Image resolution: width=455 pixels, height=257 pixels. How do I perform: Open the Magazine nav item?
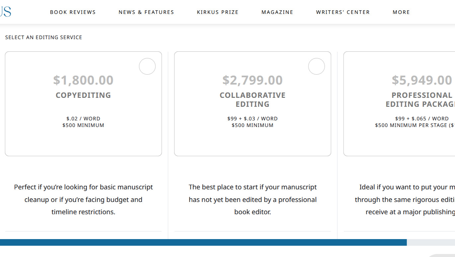(277, 12)
